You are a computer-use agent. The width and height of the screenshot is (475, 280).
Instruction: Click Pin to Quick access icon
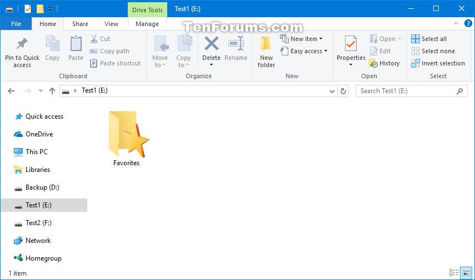pyautogui.click(x=22, y=44)
